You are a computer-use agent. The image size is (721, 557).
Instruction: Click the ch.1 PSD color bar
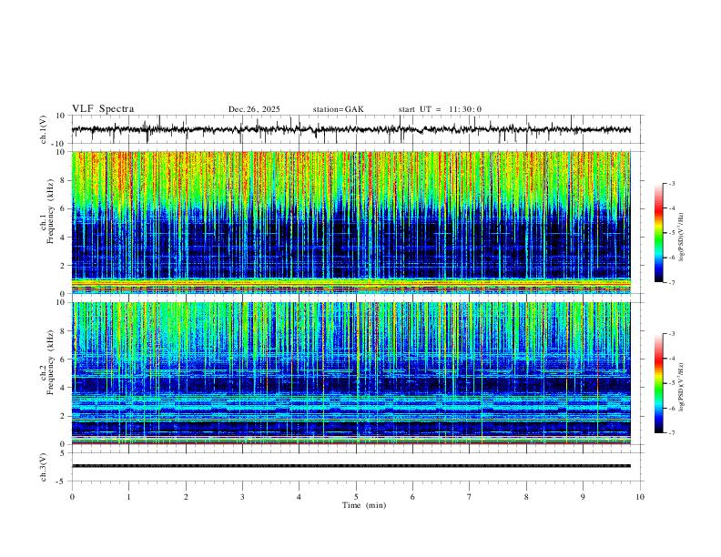659,233
